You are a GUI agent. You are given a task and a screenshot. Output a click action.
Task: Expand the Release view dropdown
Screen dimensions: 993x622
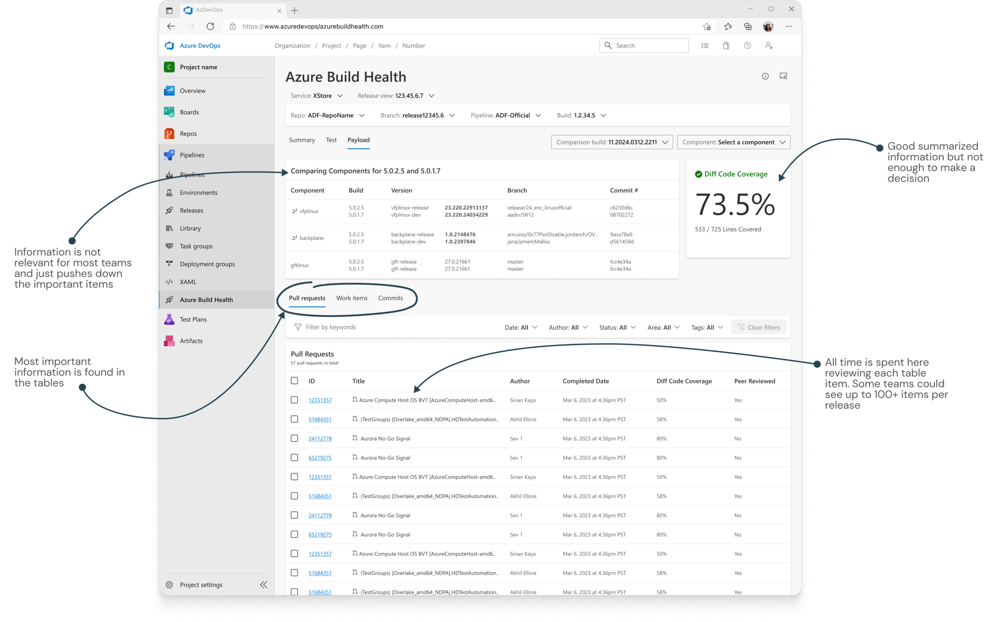[396, 96]
